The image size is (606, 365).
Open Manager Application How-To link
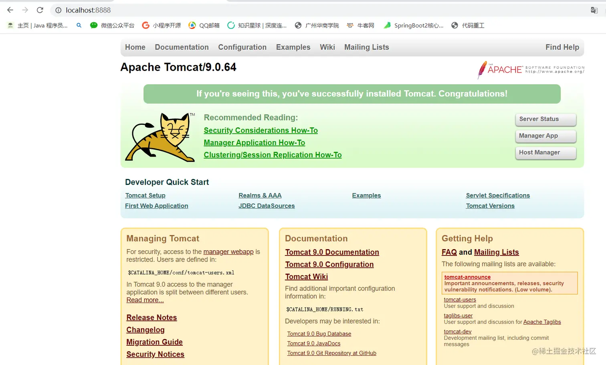(x=254, y=143)
